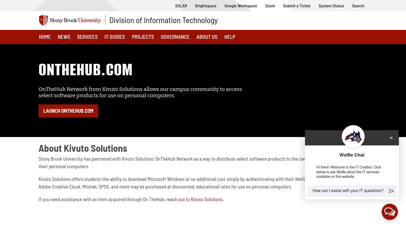Follow the reach out to Kivuto Solutions link

click(x=194, y=200)
